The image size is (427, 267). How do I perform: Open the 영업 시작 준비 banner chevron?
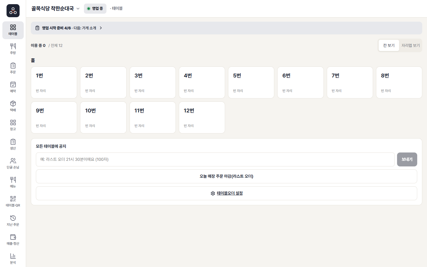[x=101, y=28]
